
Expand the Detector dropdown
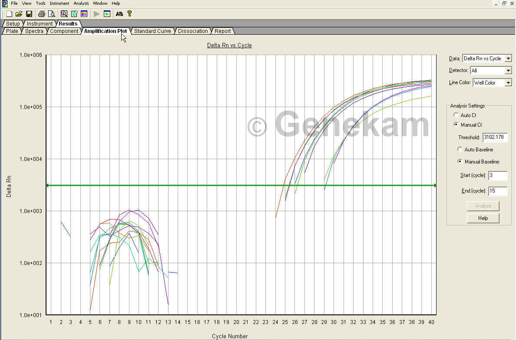click(508, 71)
